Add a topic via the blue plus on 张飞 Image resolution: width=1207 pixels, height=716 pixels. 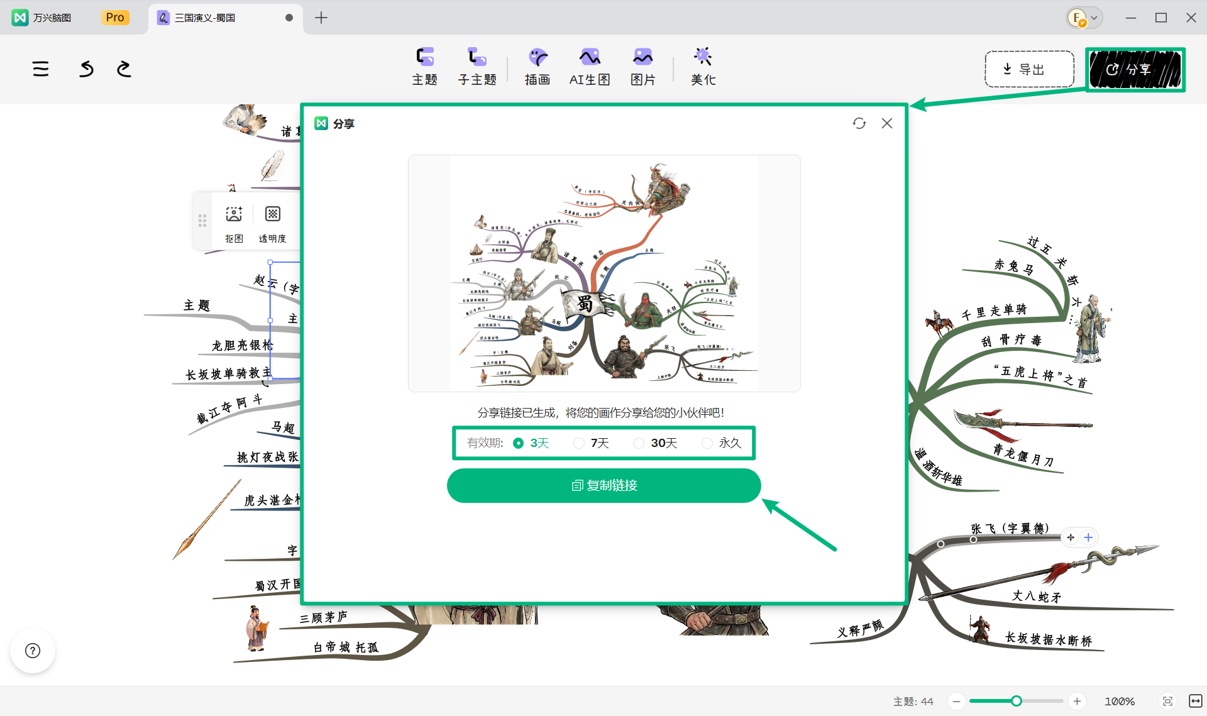[x=1088, y=537]
